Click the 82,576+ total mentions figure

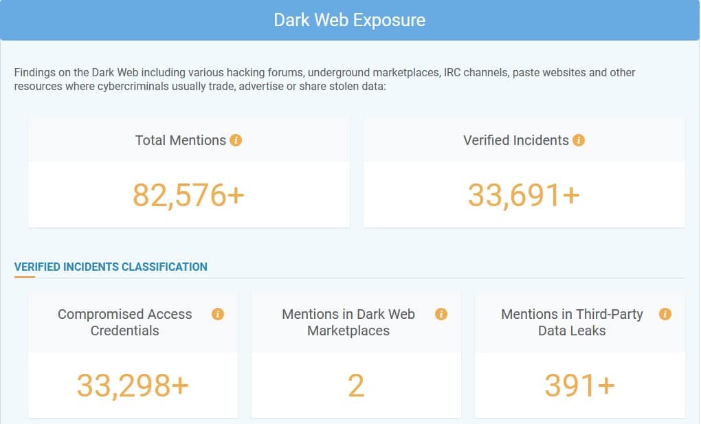(188, 195)
